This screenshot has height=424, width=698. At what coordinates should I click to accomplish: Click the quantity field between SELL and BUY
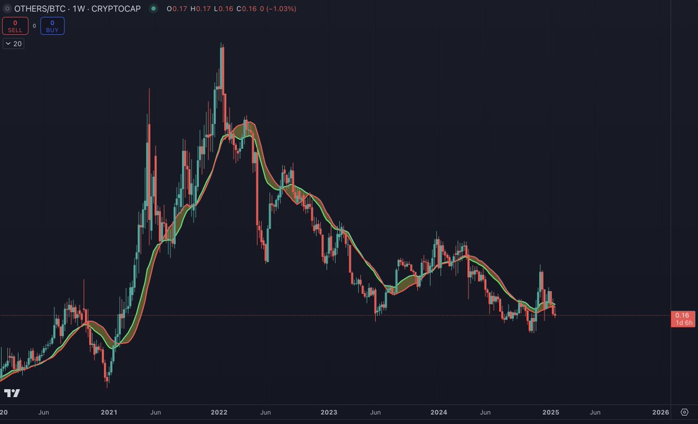click(34, 26)
